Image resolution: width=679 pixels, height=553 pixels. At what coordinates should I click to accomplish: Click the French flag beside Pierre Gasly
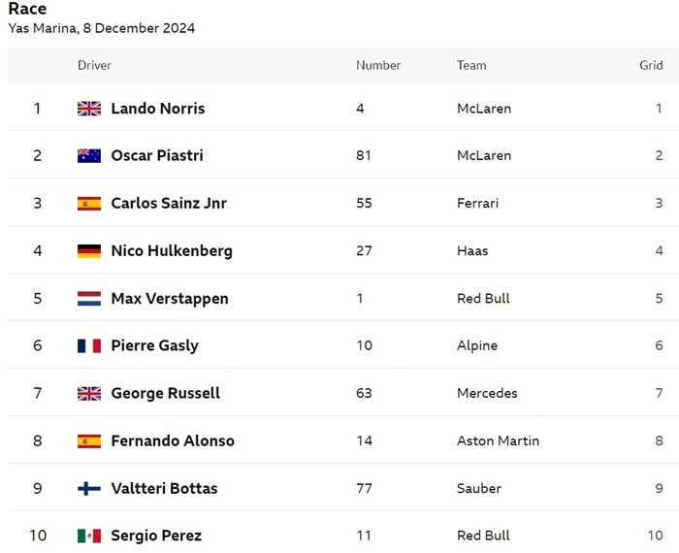click(x=89, y=346)
